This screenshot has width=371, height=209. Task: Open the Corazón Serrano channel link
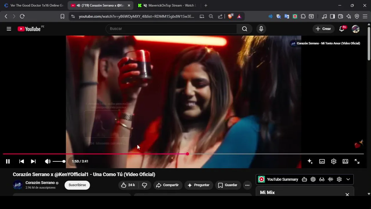point(40,183)
